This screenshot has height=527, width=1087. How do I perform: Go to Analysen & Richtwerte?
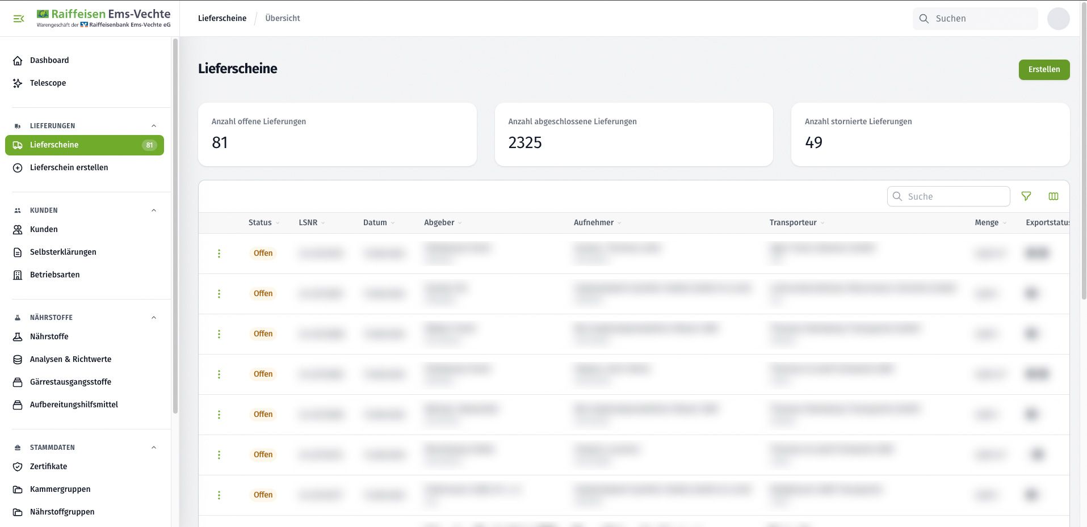[x=70, y=359]
